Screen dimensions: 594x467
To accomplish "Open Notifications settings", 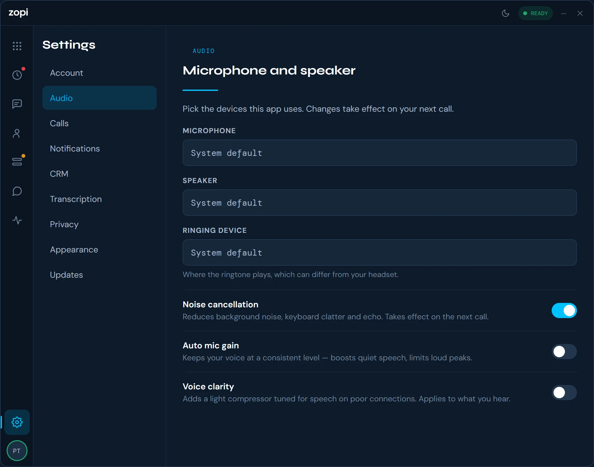I will (x=100, y=148).
